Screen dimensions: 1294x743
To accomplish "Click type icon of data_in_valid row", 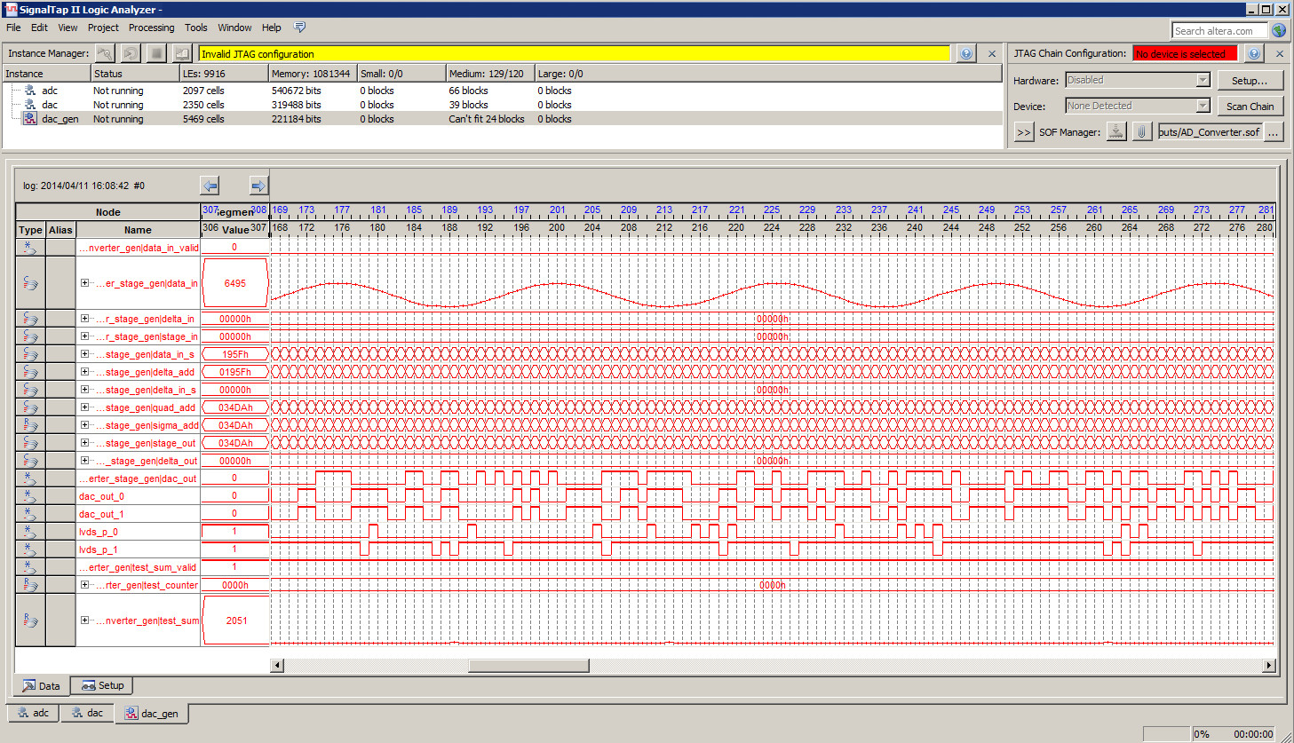I will pyautogui.click(x=30, y=248).
